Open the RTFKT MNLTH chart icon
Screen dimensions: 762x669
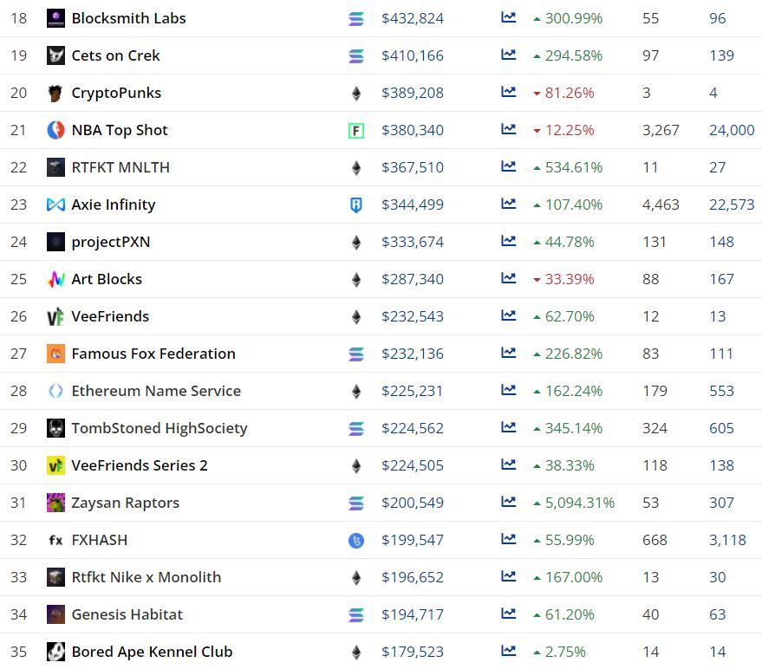[x=508, y=166]
